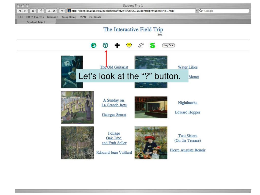
Task: Click the yellow smiley face icon
Action: click(129, 45)
